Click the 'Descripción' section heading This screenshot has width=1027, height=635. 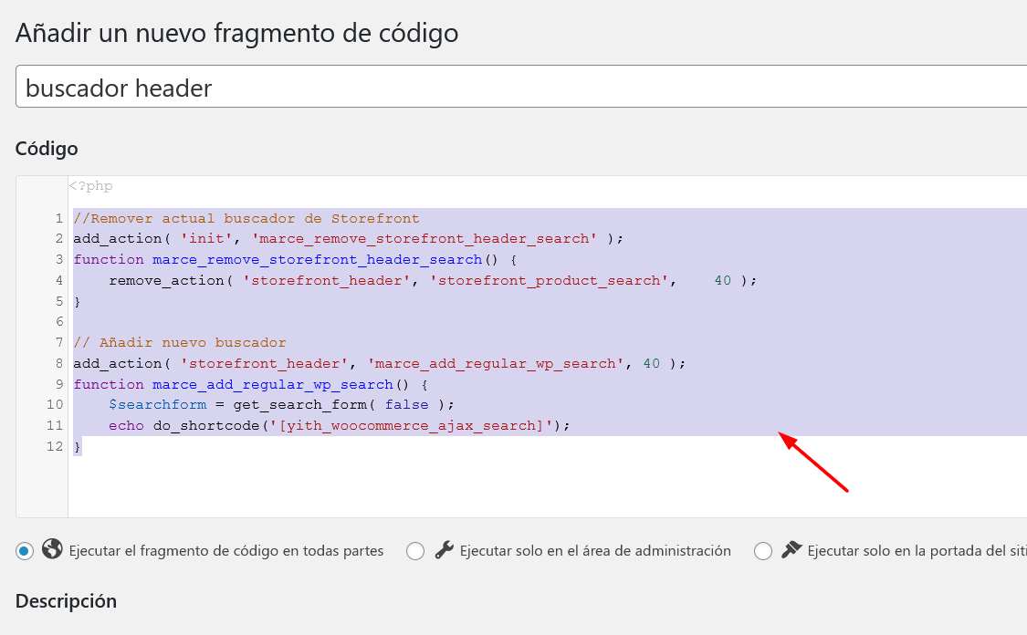[x=66, y=601]
